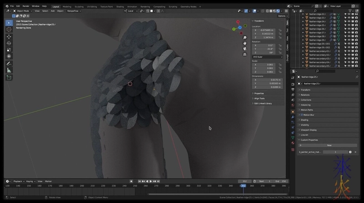Open the Object Mode dropdown
The image size is (364, 203).
[24, 11]
